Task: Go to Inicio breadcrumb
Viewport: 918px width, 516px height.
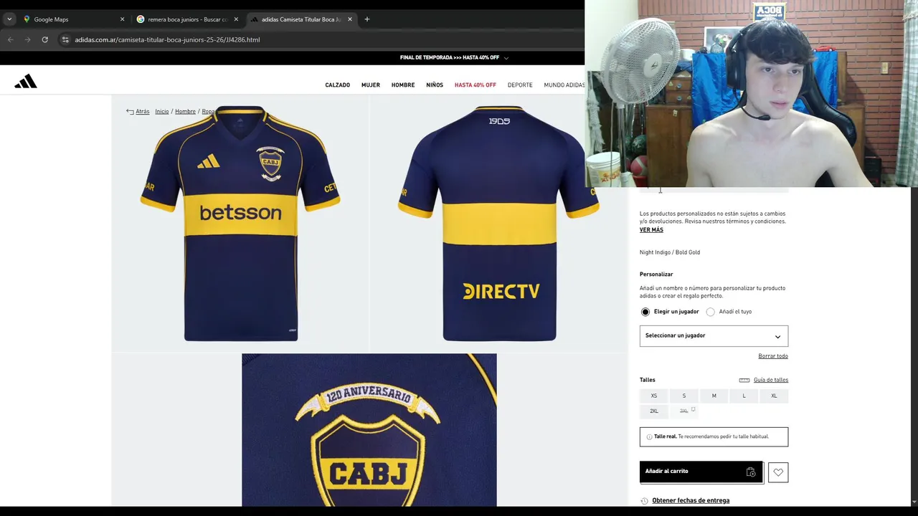Action: (162, 111)
